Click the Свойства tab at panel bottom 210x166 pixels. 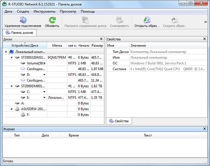pos(119,121)
